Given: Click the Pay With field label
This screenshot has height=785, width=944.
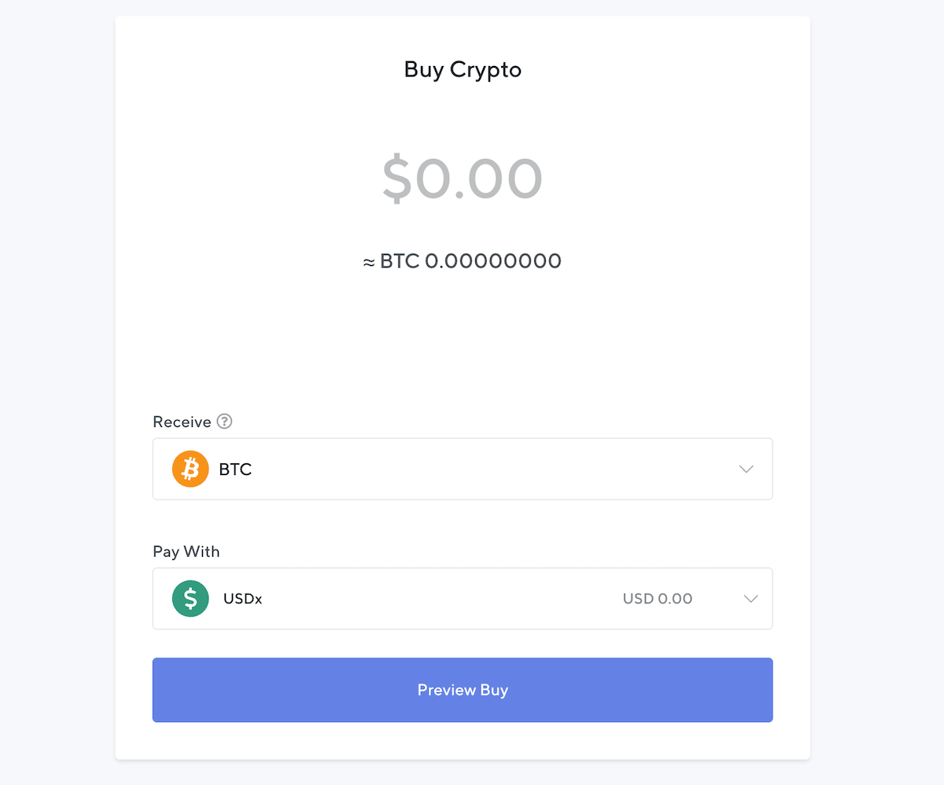Looking at the screenshot, I should pyautogui.click(x=186, y=552).
